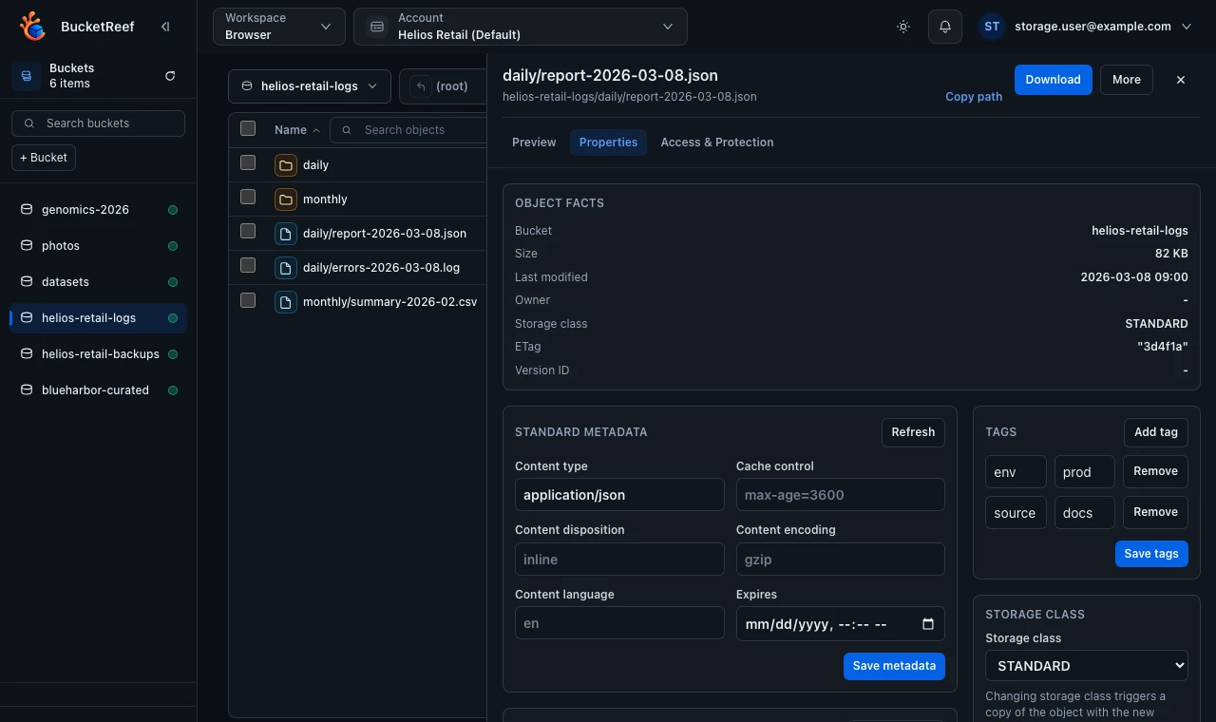Click the Content language input
This screenshot has width=1216, height=722.
(x=619, y=623)
